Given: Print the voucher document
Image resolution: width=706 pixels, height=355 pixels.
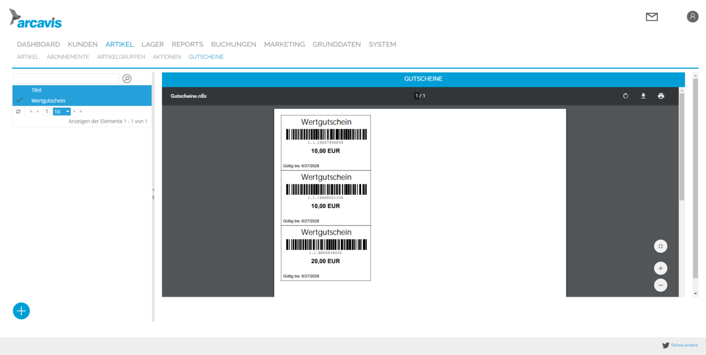Looking at the screenshot, I should (661, 96).
